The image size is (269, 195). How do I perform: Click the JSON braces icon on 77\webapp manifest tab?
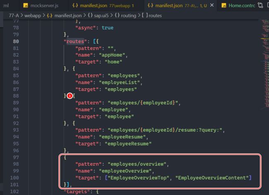pyautogui.click(x=75, y=6)
